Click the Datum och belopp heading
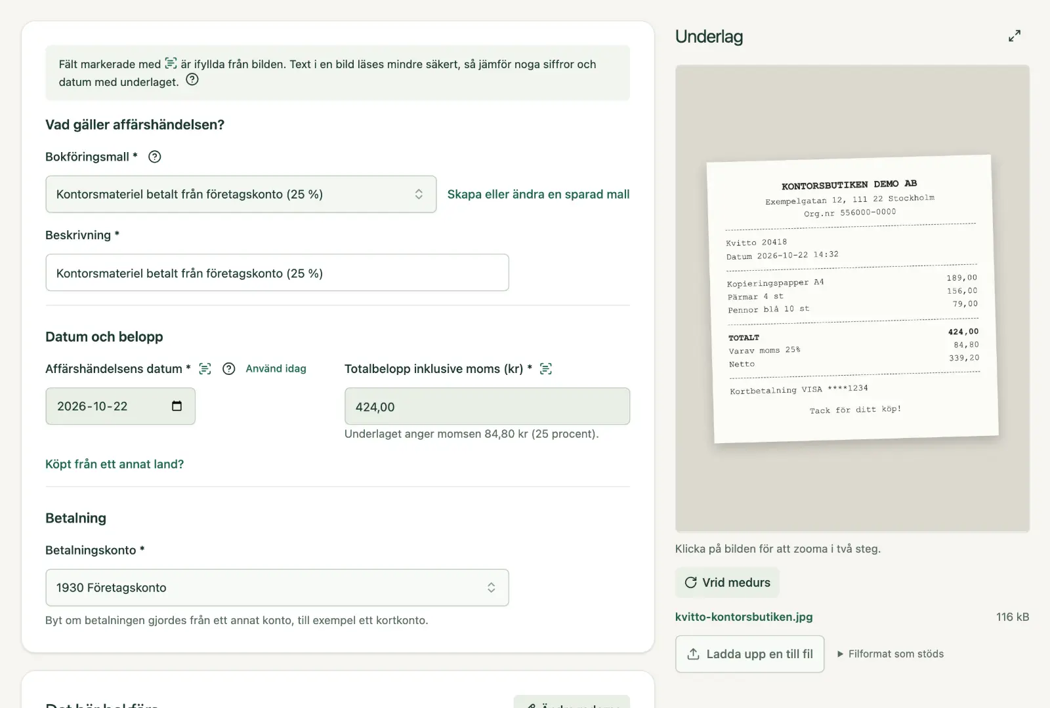 coord(104,337)
